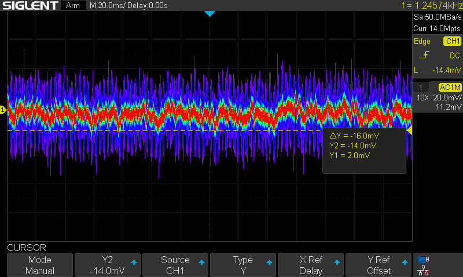Click the Y1 = 2.0mV cursor reading
The width and height of the screenshot is (463, 277).
(x=350, y=155)
